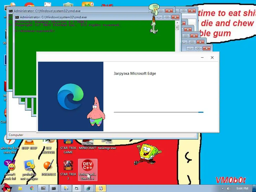Open the task manager taskbar button
This screenshot has height=192, width=256.
click(88, 188)
